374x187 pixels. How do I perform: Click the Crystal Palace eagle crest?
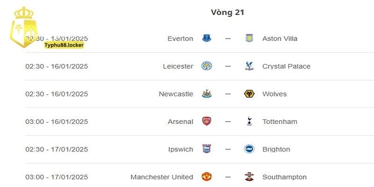click(249, 66)
